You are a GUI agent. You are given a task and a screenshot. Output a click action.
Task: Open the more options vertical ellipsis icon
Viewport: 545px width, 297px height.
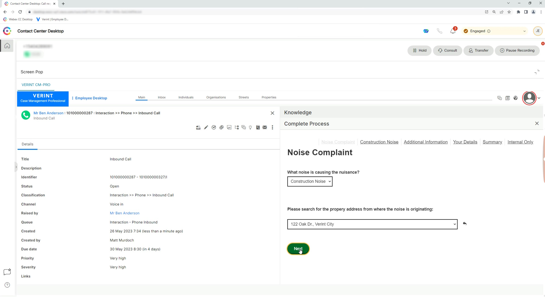[x=272, y=127]
